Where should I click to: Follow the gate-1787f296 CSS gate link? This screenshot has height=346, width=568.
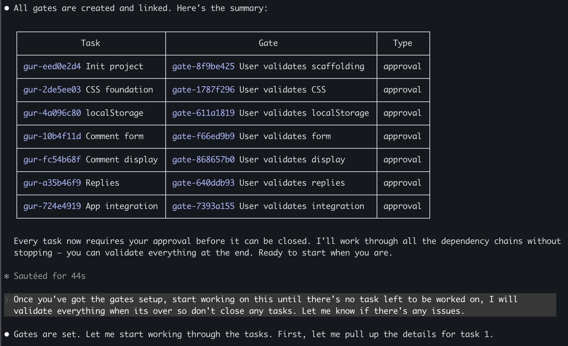pos(203,90)
